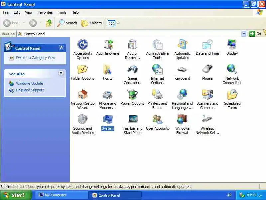Screen dimensions: 266x200
Task: Open the Windows Update link
Action: (x=30, y=83)
